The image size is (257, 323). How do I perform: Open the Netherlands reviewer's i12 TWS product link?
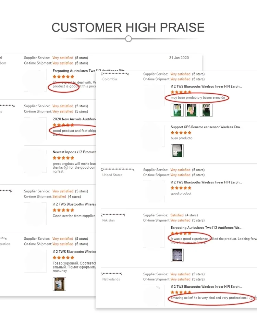[206, 286]
